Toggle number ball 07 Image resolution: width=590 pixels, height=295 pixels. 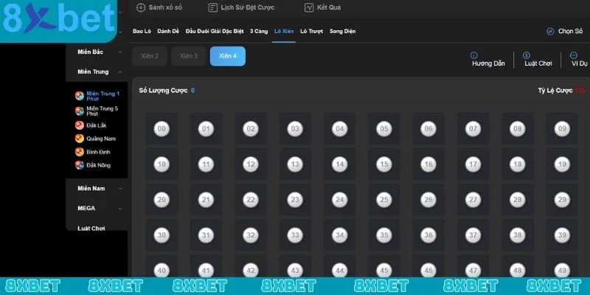point(473,129)
